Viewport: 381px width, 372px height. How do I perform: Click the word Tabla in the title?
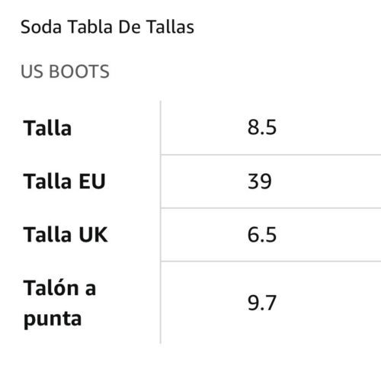tap(90, 27)
